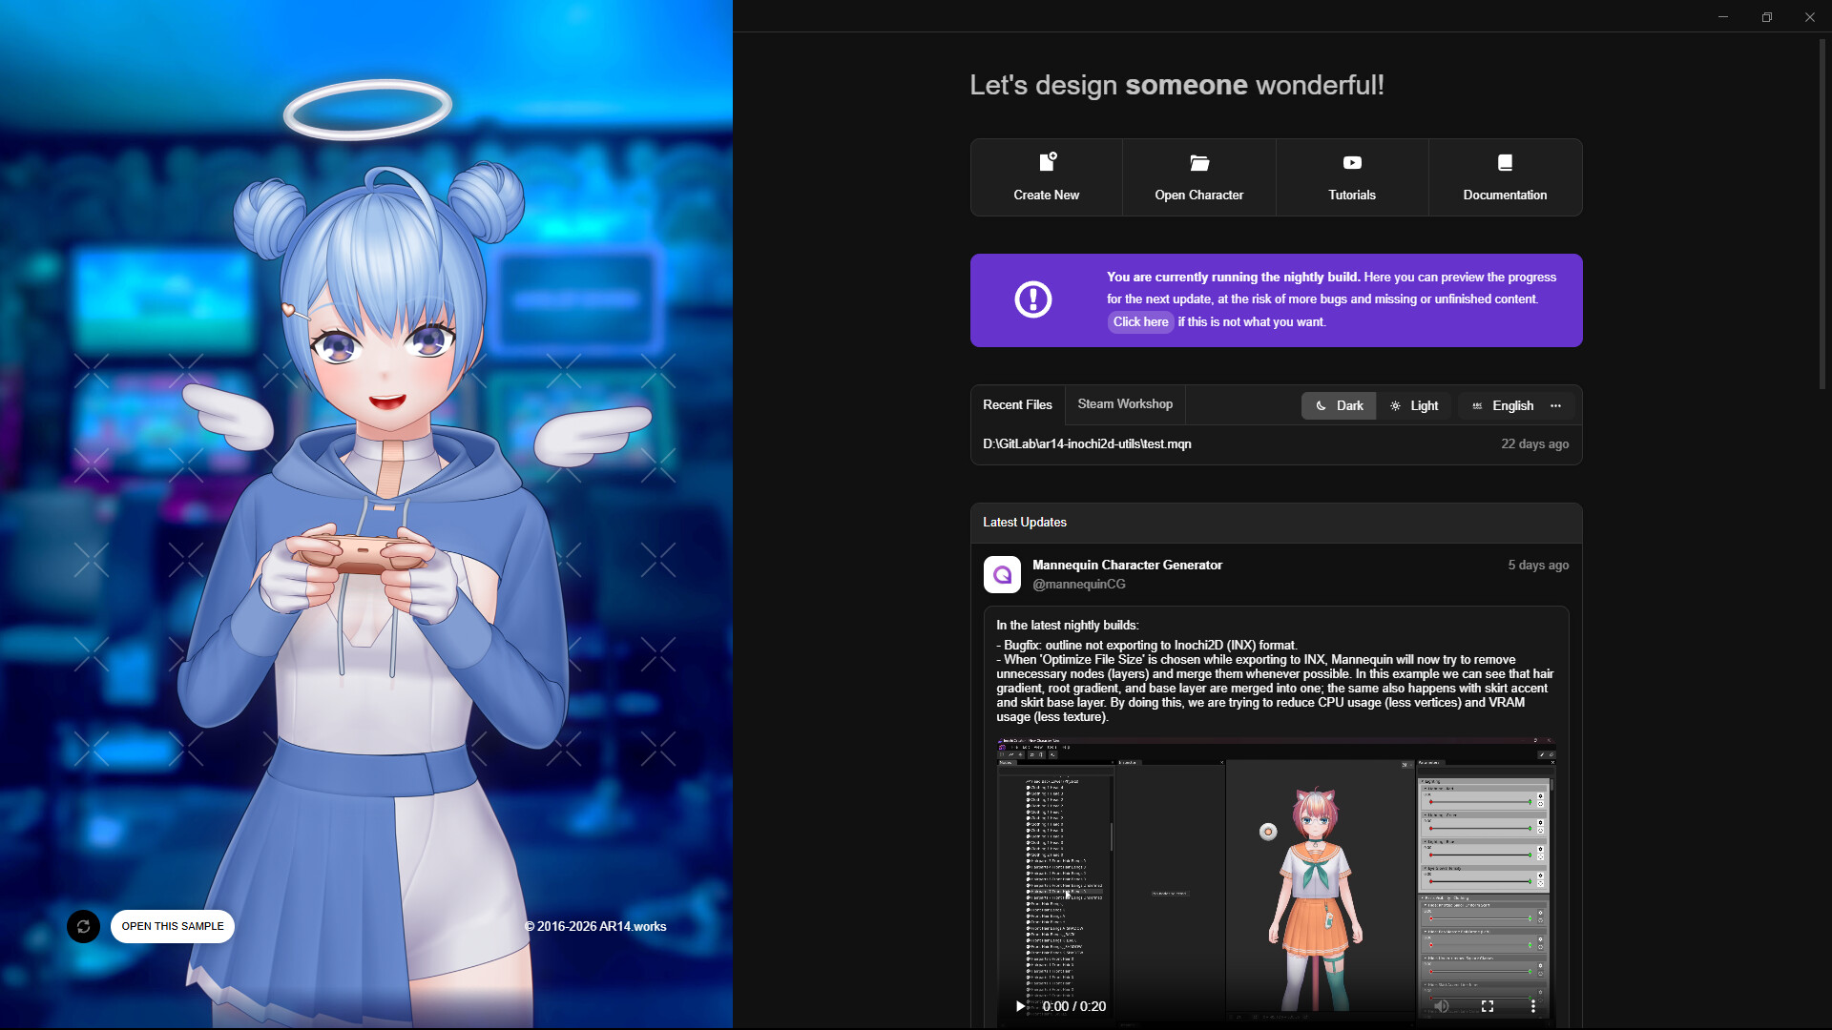Mute the update video volume icon

click(x=1442, y=1006)
